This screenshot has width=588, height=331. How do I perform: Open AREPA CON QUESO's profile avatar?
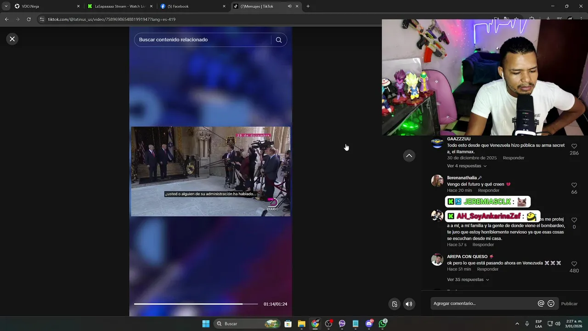[437, 260]
